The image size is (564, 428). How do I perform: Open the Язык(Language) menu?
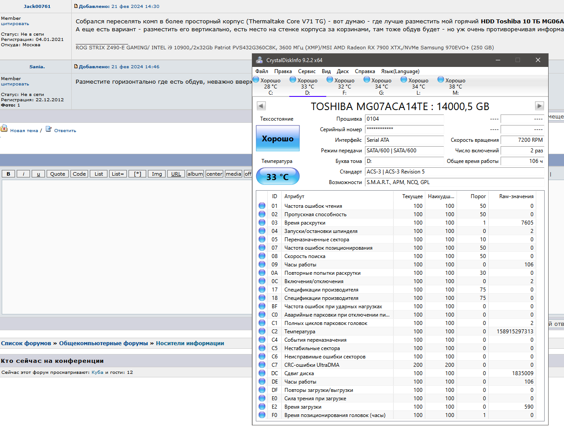[x=400, y=71]
